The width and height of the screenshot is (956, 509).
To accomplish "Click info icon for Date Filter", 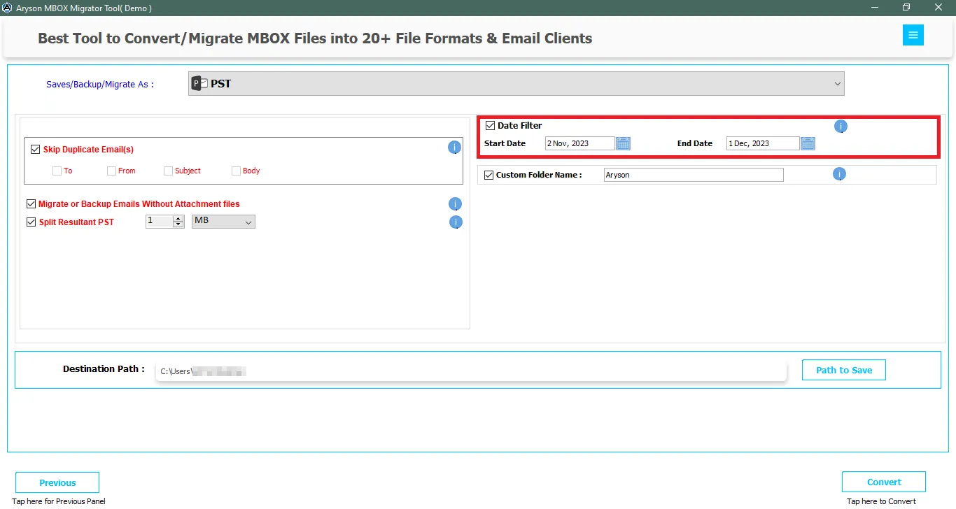I will (x=841, y=127).
